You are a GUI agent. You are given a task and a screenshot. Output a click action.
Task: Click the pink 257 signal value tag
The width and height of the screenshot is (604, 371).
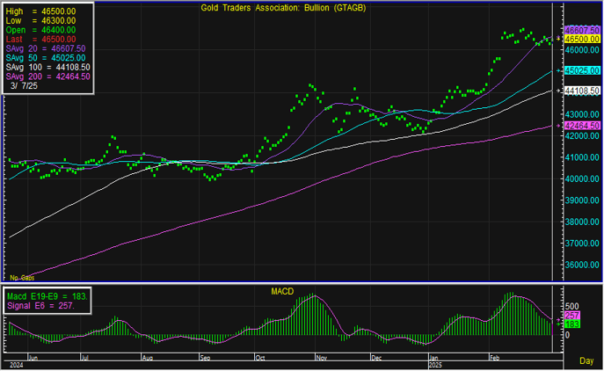tap(569, 316)
